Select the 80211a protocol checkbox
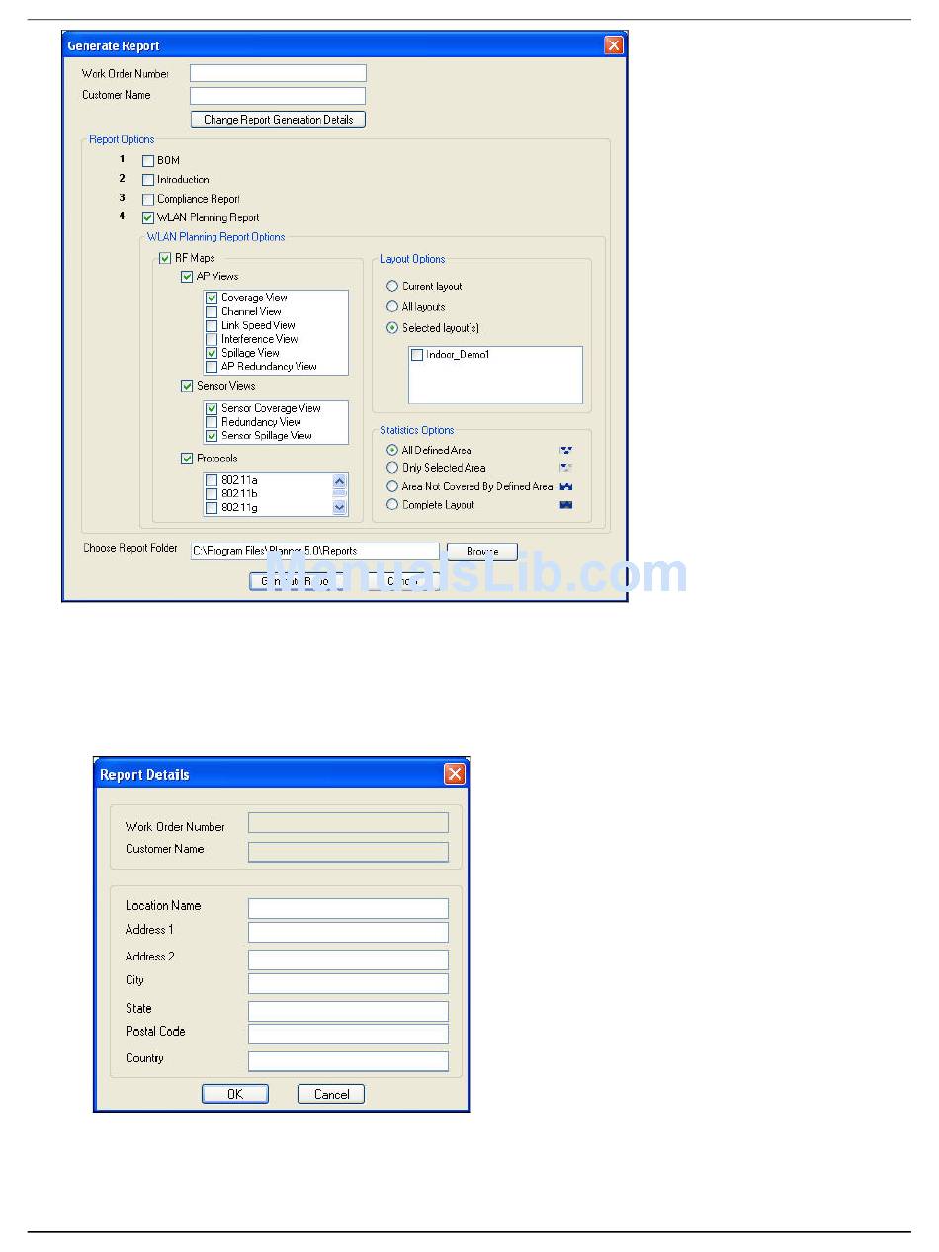The image size is (939, 1252). tap(212, 480)
